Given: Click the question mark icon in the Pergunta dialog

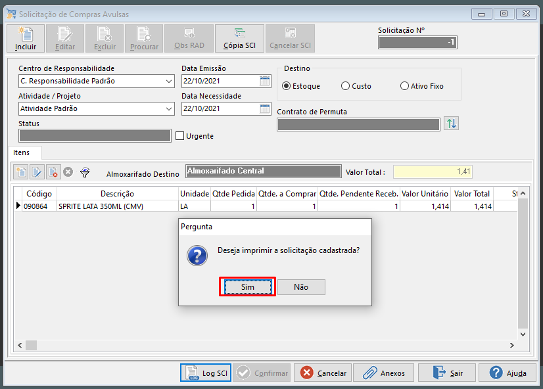Looking at the screenshot, I should pos(197,256).
